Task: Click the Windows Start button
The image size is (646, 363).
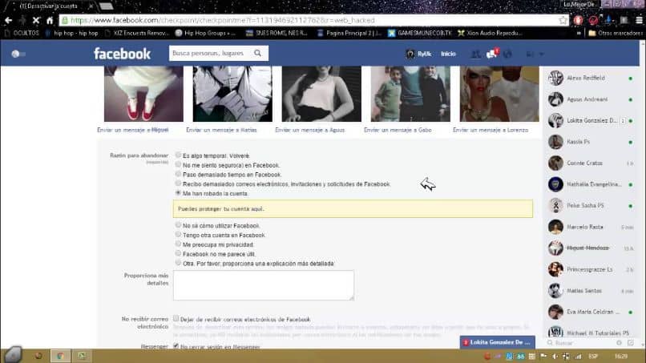Action: click(12, 354)
